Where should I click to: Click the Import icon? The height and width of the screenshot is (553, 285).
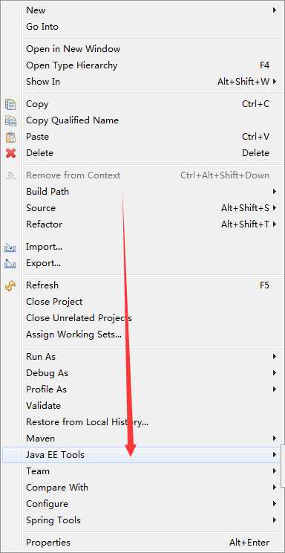pyautogui.click(x=10, y=247)
